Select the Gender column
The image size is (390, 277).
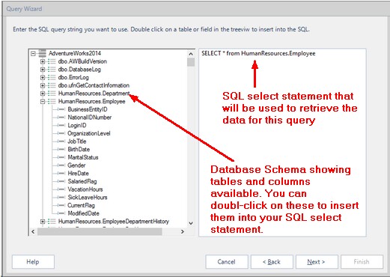coord(76,165)
